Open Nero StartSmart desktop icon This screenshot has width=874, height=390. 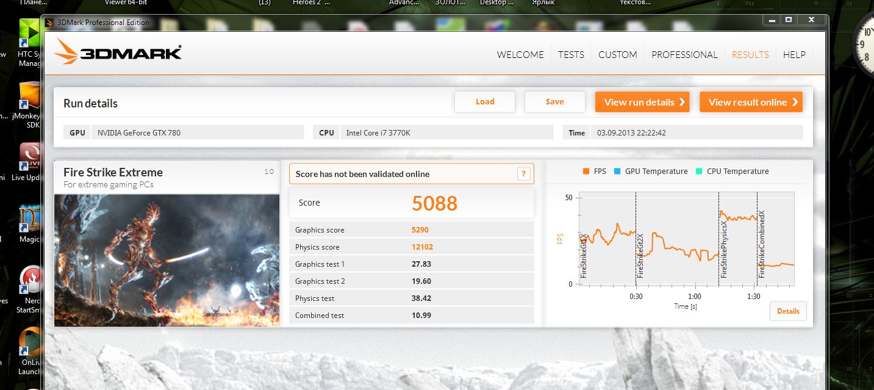coord(30,280)
